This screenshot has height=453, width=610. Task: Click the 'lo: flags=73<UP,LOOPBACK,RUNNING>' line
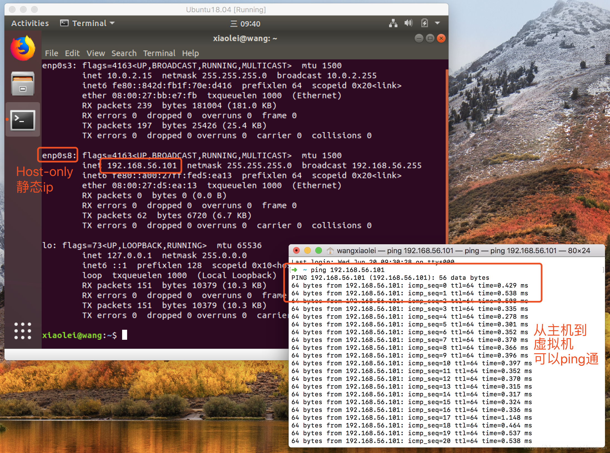[152, 245]
